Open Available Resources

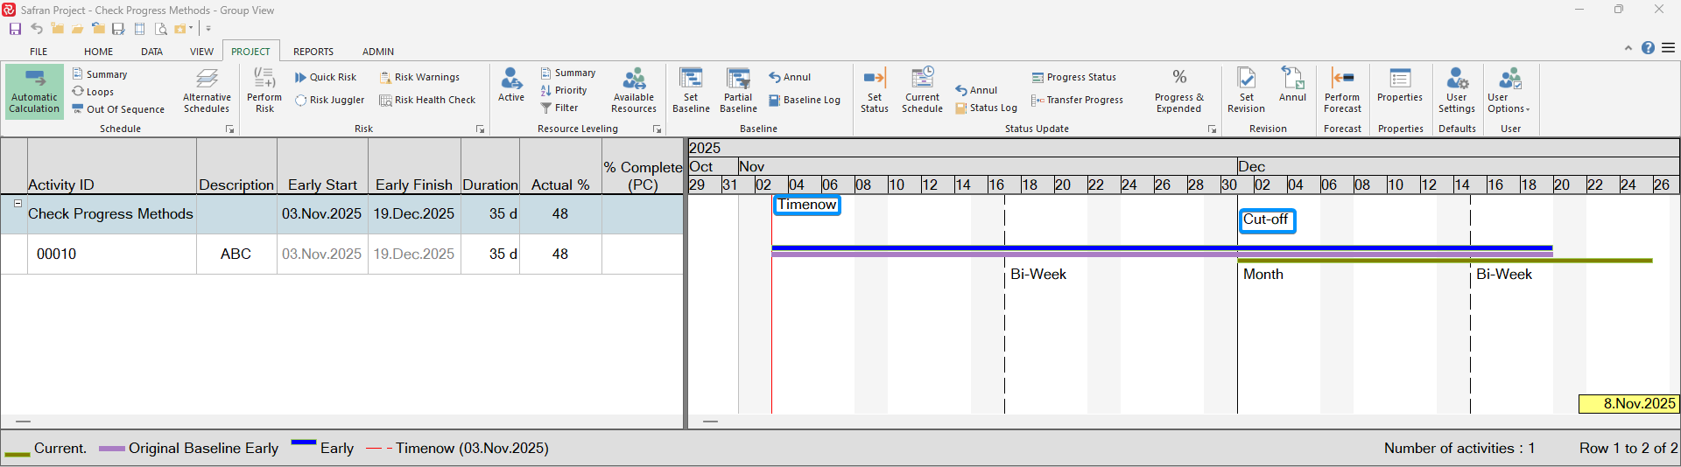[634, 91]
